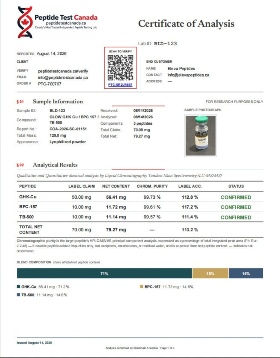This screenshot has height=358, width=280.
Task: Click the blue TB-500 14% bar segment
Action: [x=246, y=273]
